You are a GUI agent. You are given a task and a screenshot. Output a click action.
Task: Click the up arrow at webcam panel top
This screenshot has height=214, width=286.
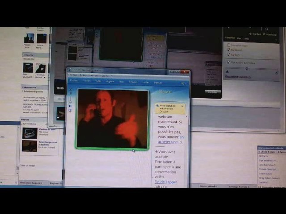coord(229,28)
